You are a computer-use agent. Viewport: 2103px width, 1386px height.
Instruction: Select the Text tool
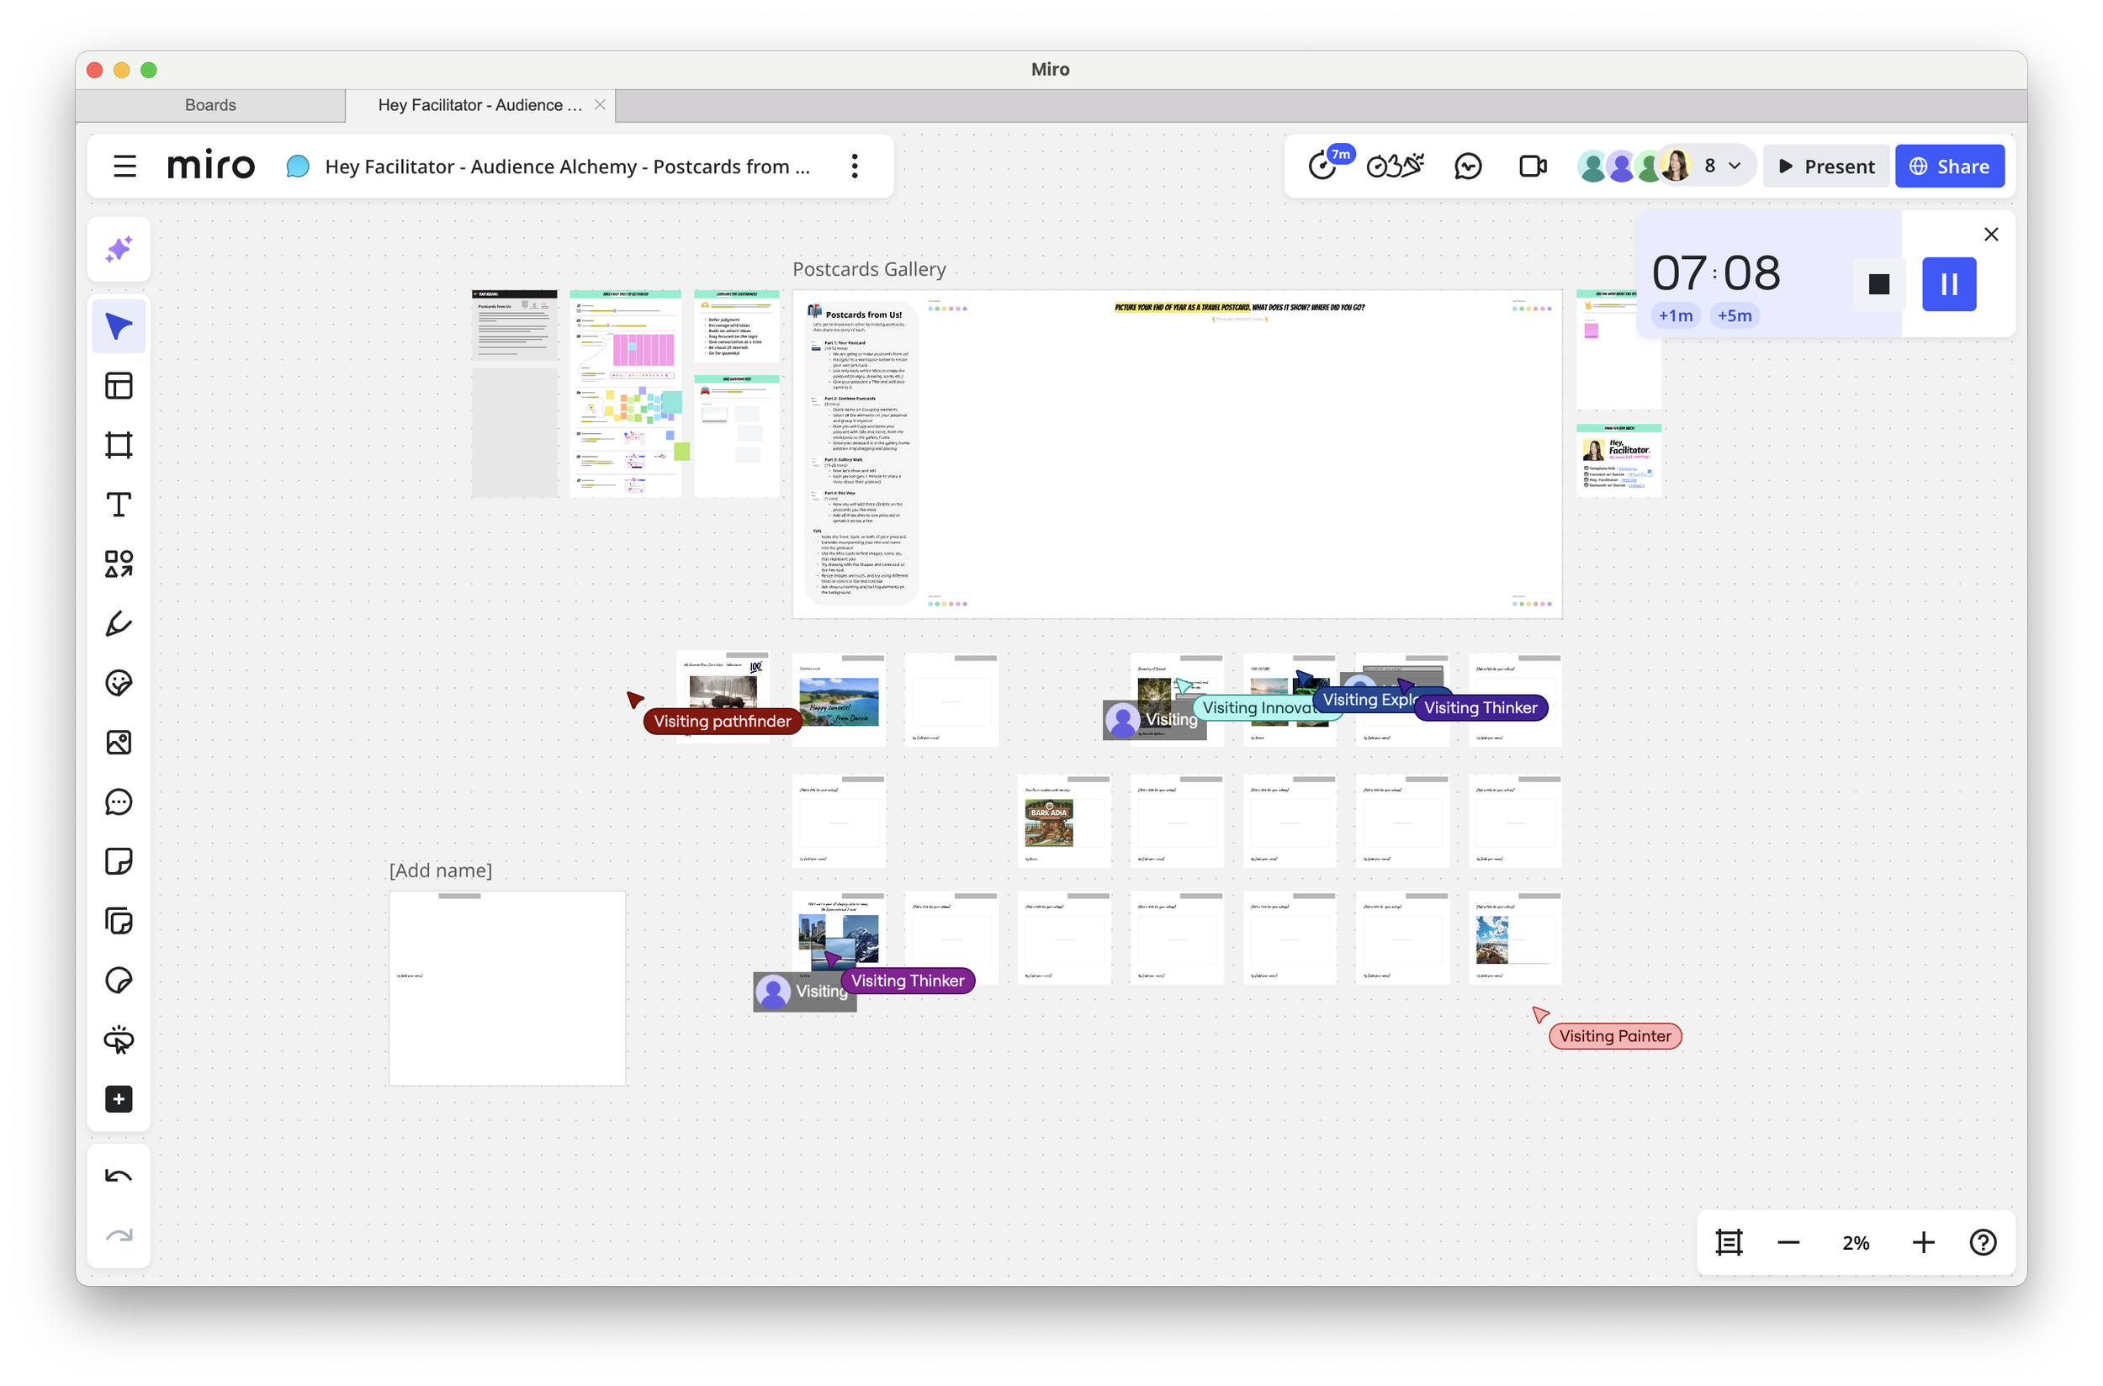[119, 505]
